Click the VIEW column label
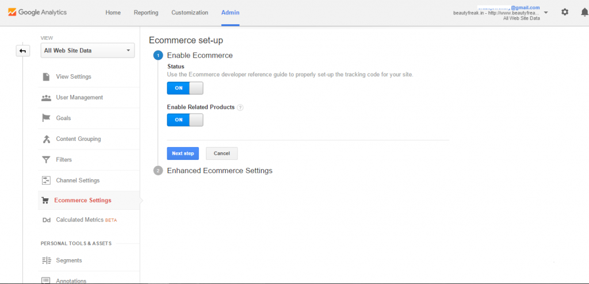Viewport: 589px width, 284px height. [47, 38]
